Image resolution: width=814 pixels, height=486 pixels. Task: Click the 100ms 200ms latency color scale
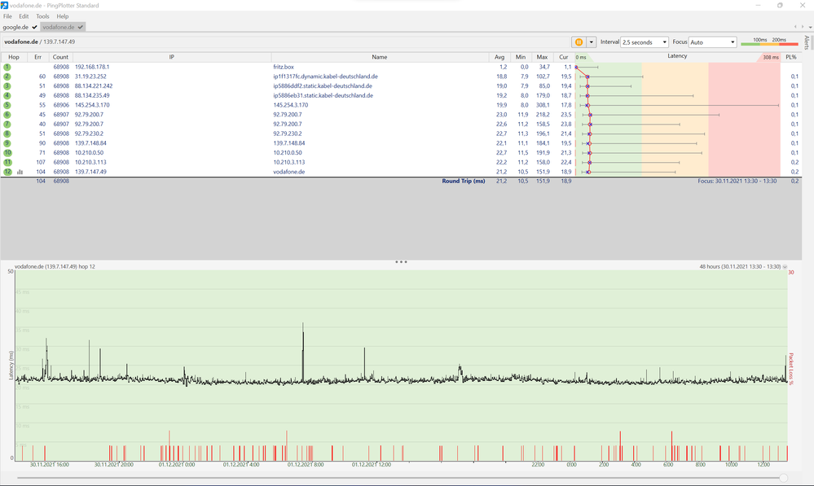tap(769, 42)
